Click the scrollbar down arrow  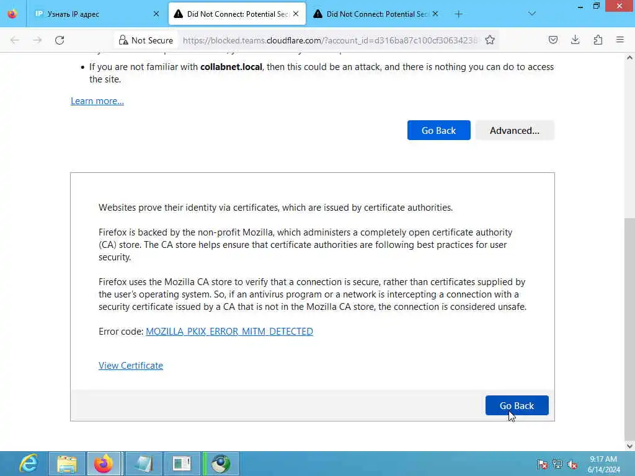(629, 446)
